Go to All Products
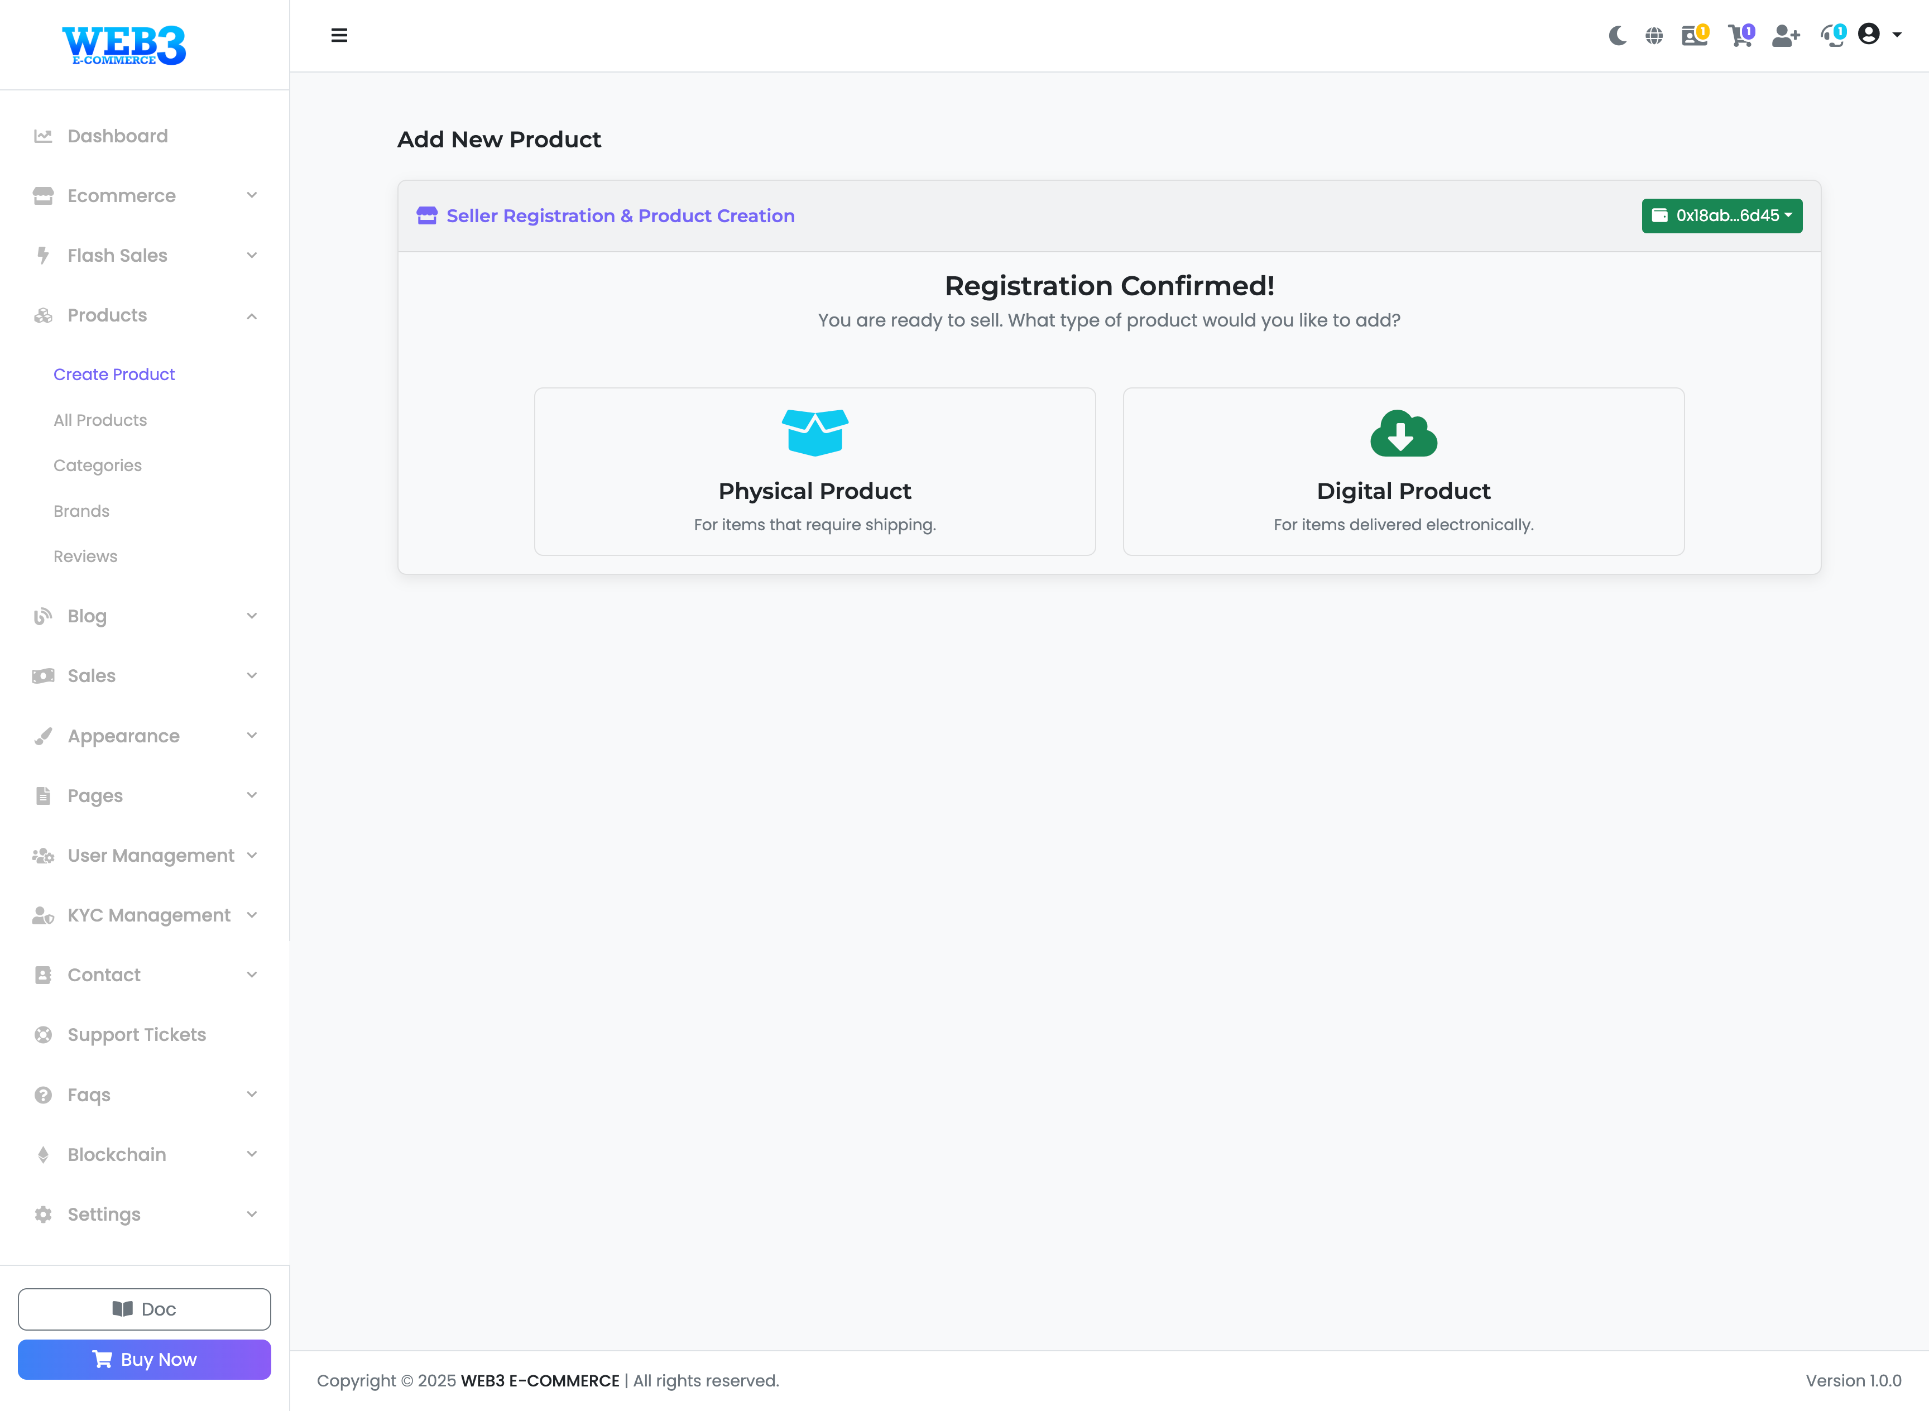Image resolution: width=1929 pixels, height=1411 pixels. pyautogui.click(x=100, y=420)
